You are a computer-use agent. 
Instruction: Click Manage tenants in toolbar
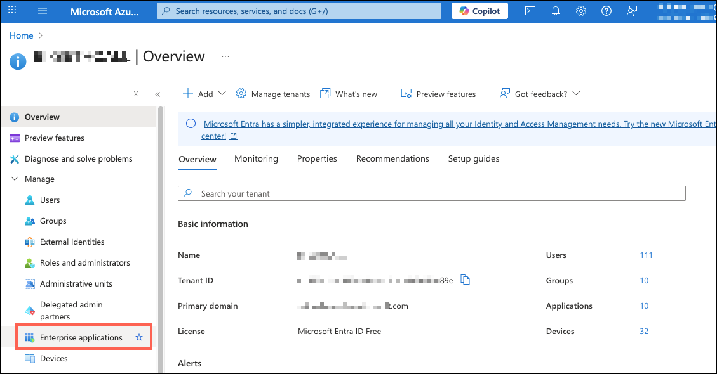pos(273,94)
